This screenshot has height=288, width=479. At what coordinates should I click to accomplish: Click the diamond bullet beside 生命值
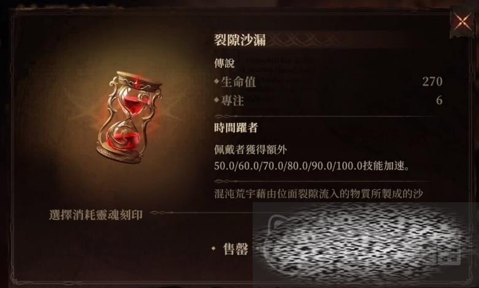click(x=217, y=81)
